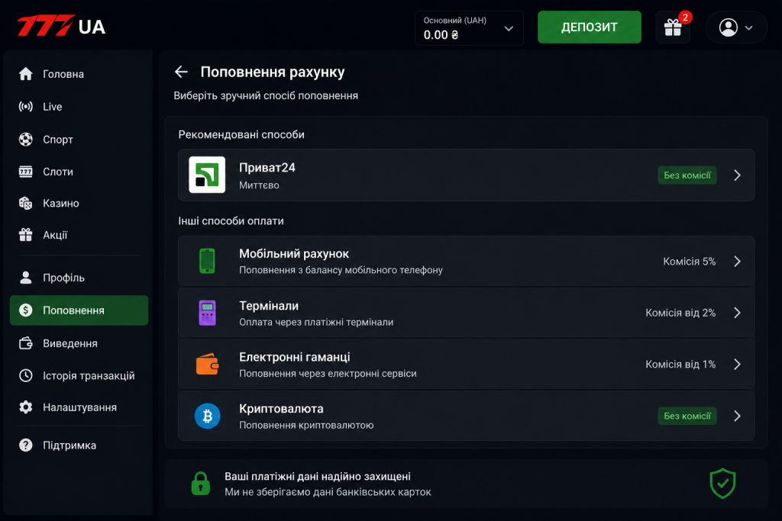Viewport: 782px width, 521px height.
Task: Go to Головна in the sidebar
Action: [x=63, y=74]
